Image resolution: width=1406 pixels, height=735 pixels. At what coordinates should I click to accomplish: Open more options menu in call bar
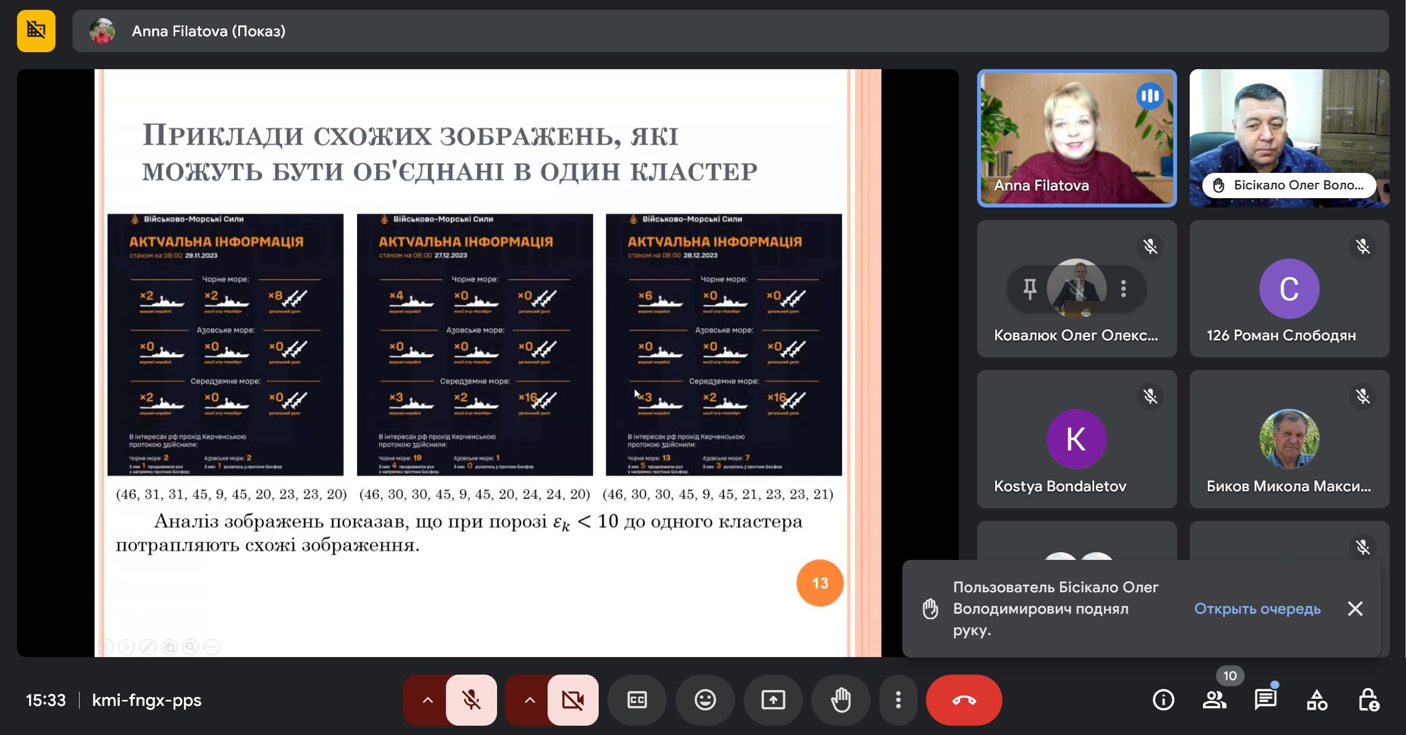(x=899, y=700)
